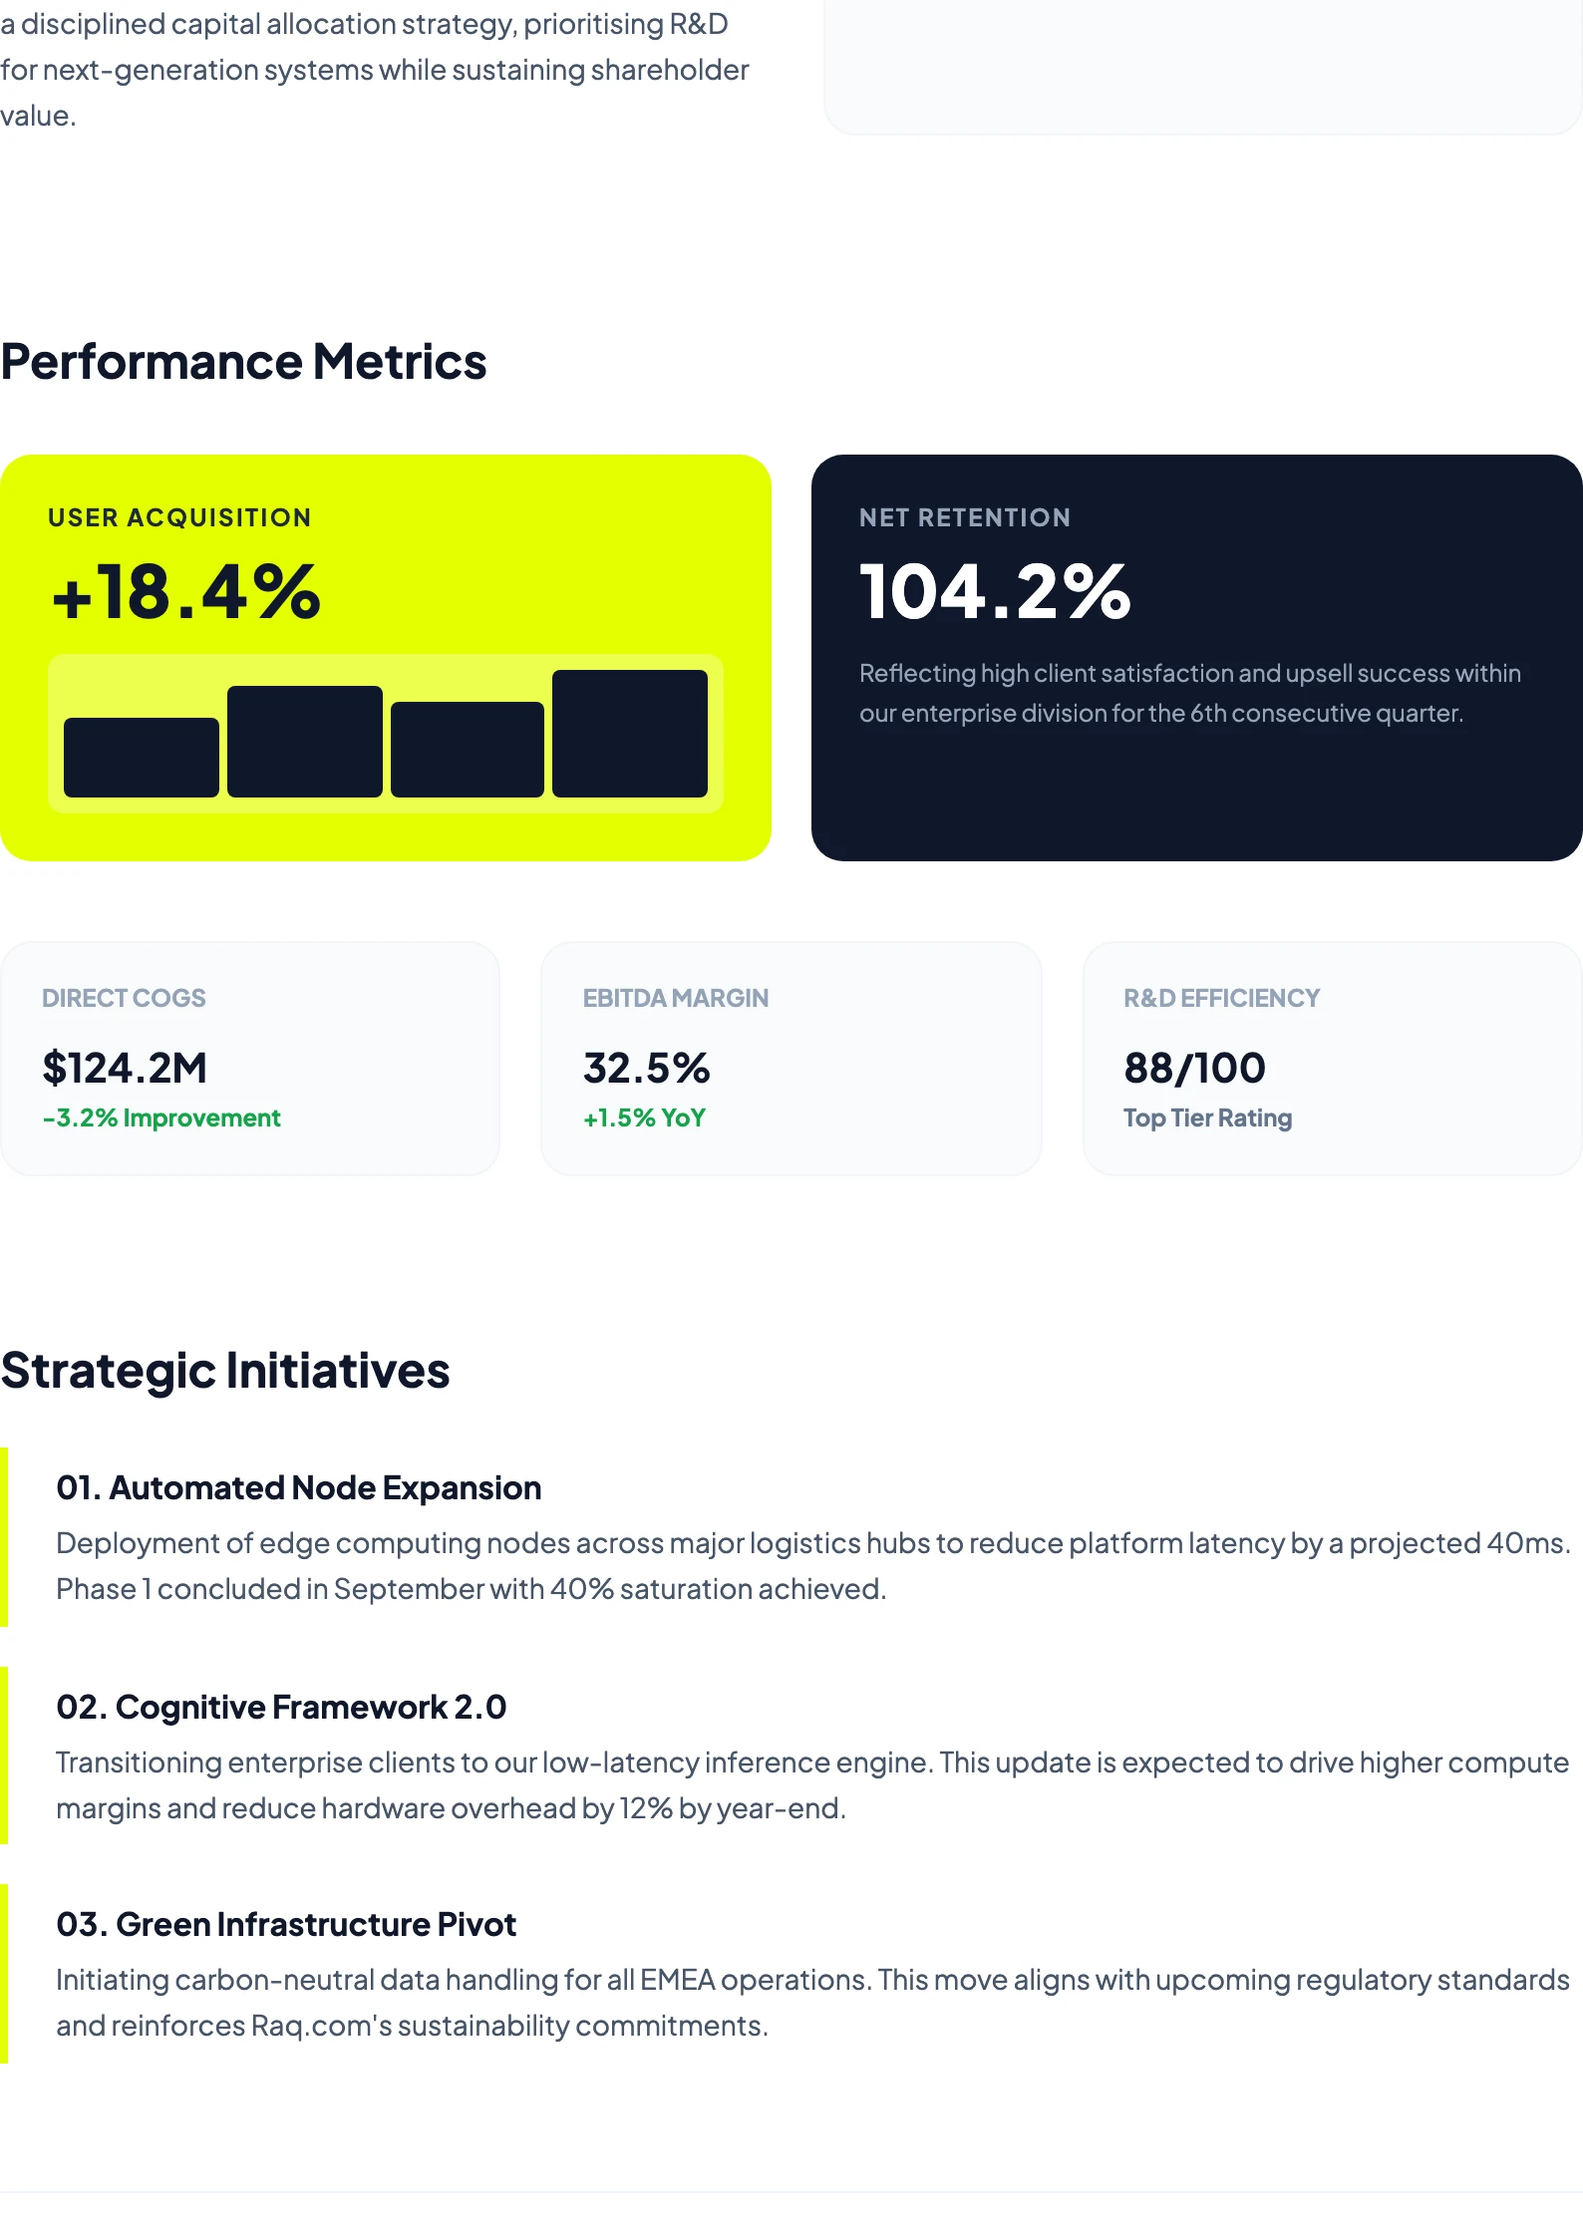
Task: Click the 104.2% net retention figure
Action: (x=995, y=592)
